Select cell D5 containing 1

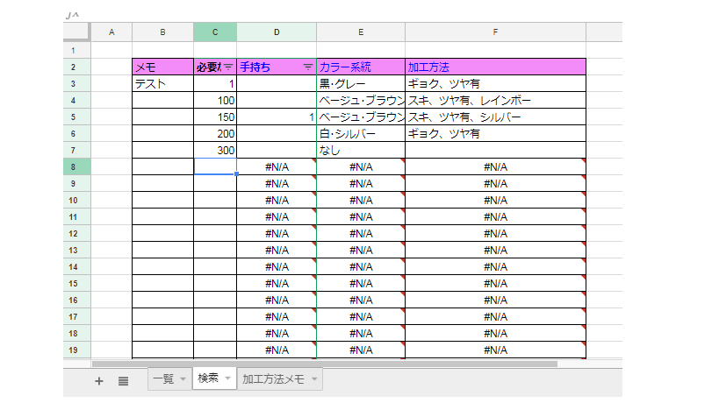click(x=277, y=117)
